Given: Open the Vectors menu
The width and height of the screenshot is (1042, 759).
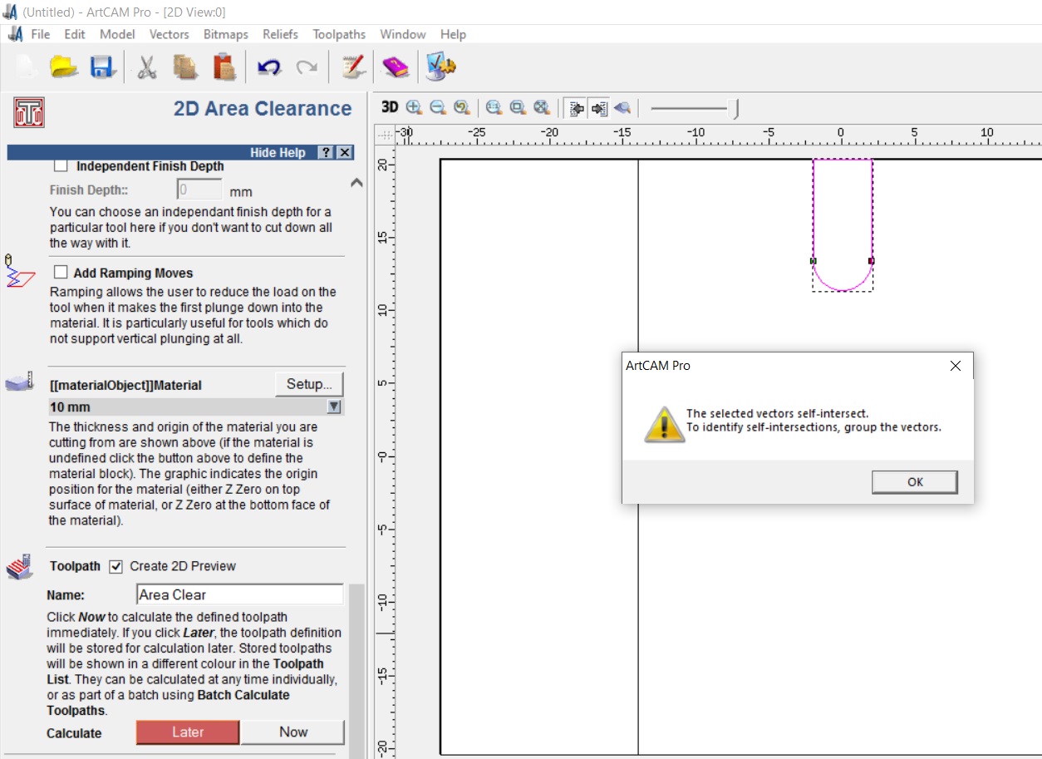Looking at the screenshot, I should (x=170, y=34).
